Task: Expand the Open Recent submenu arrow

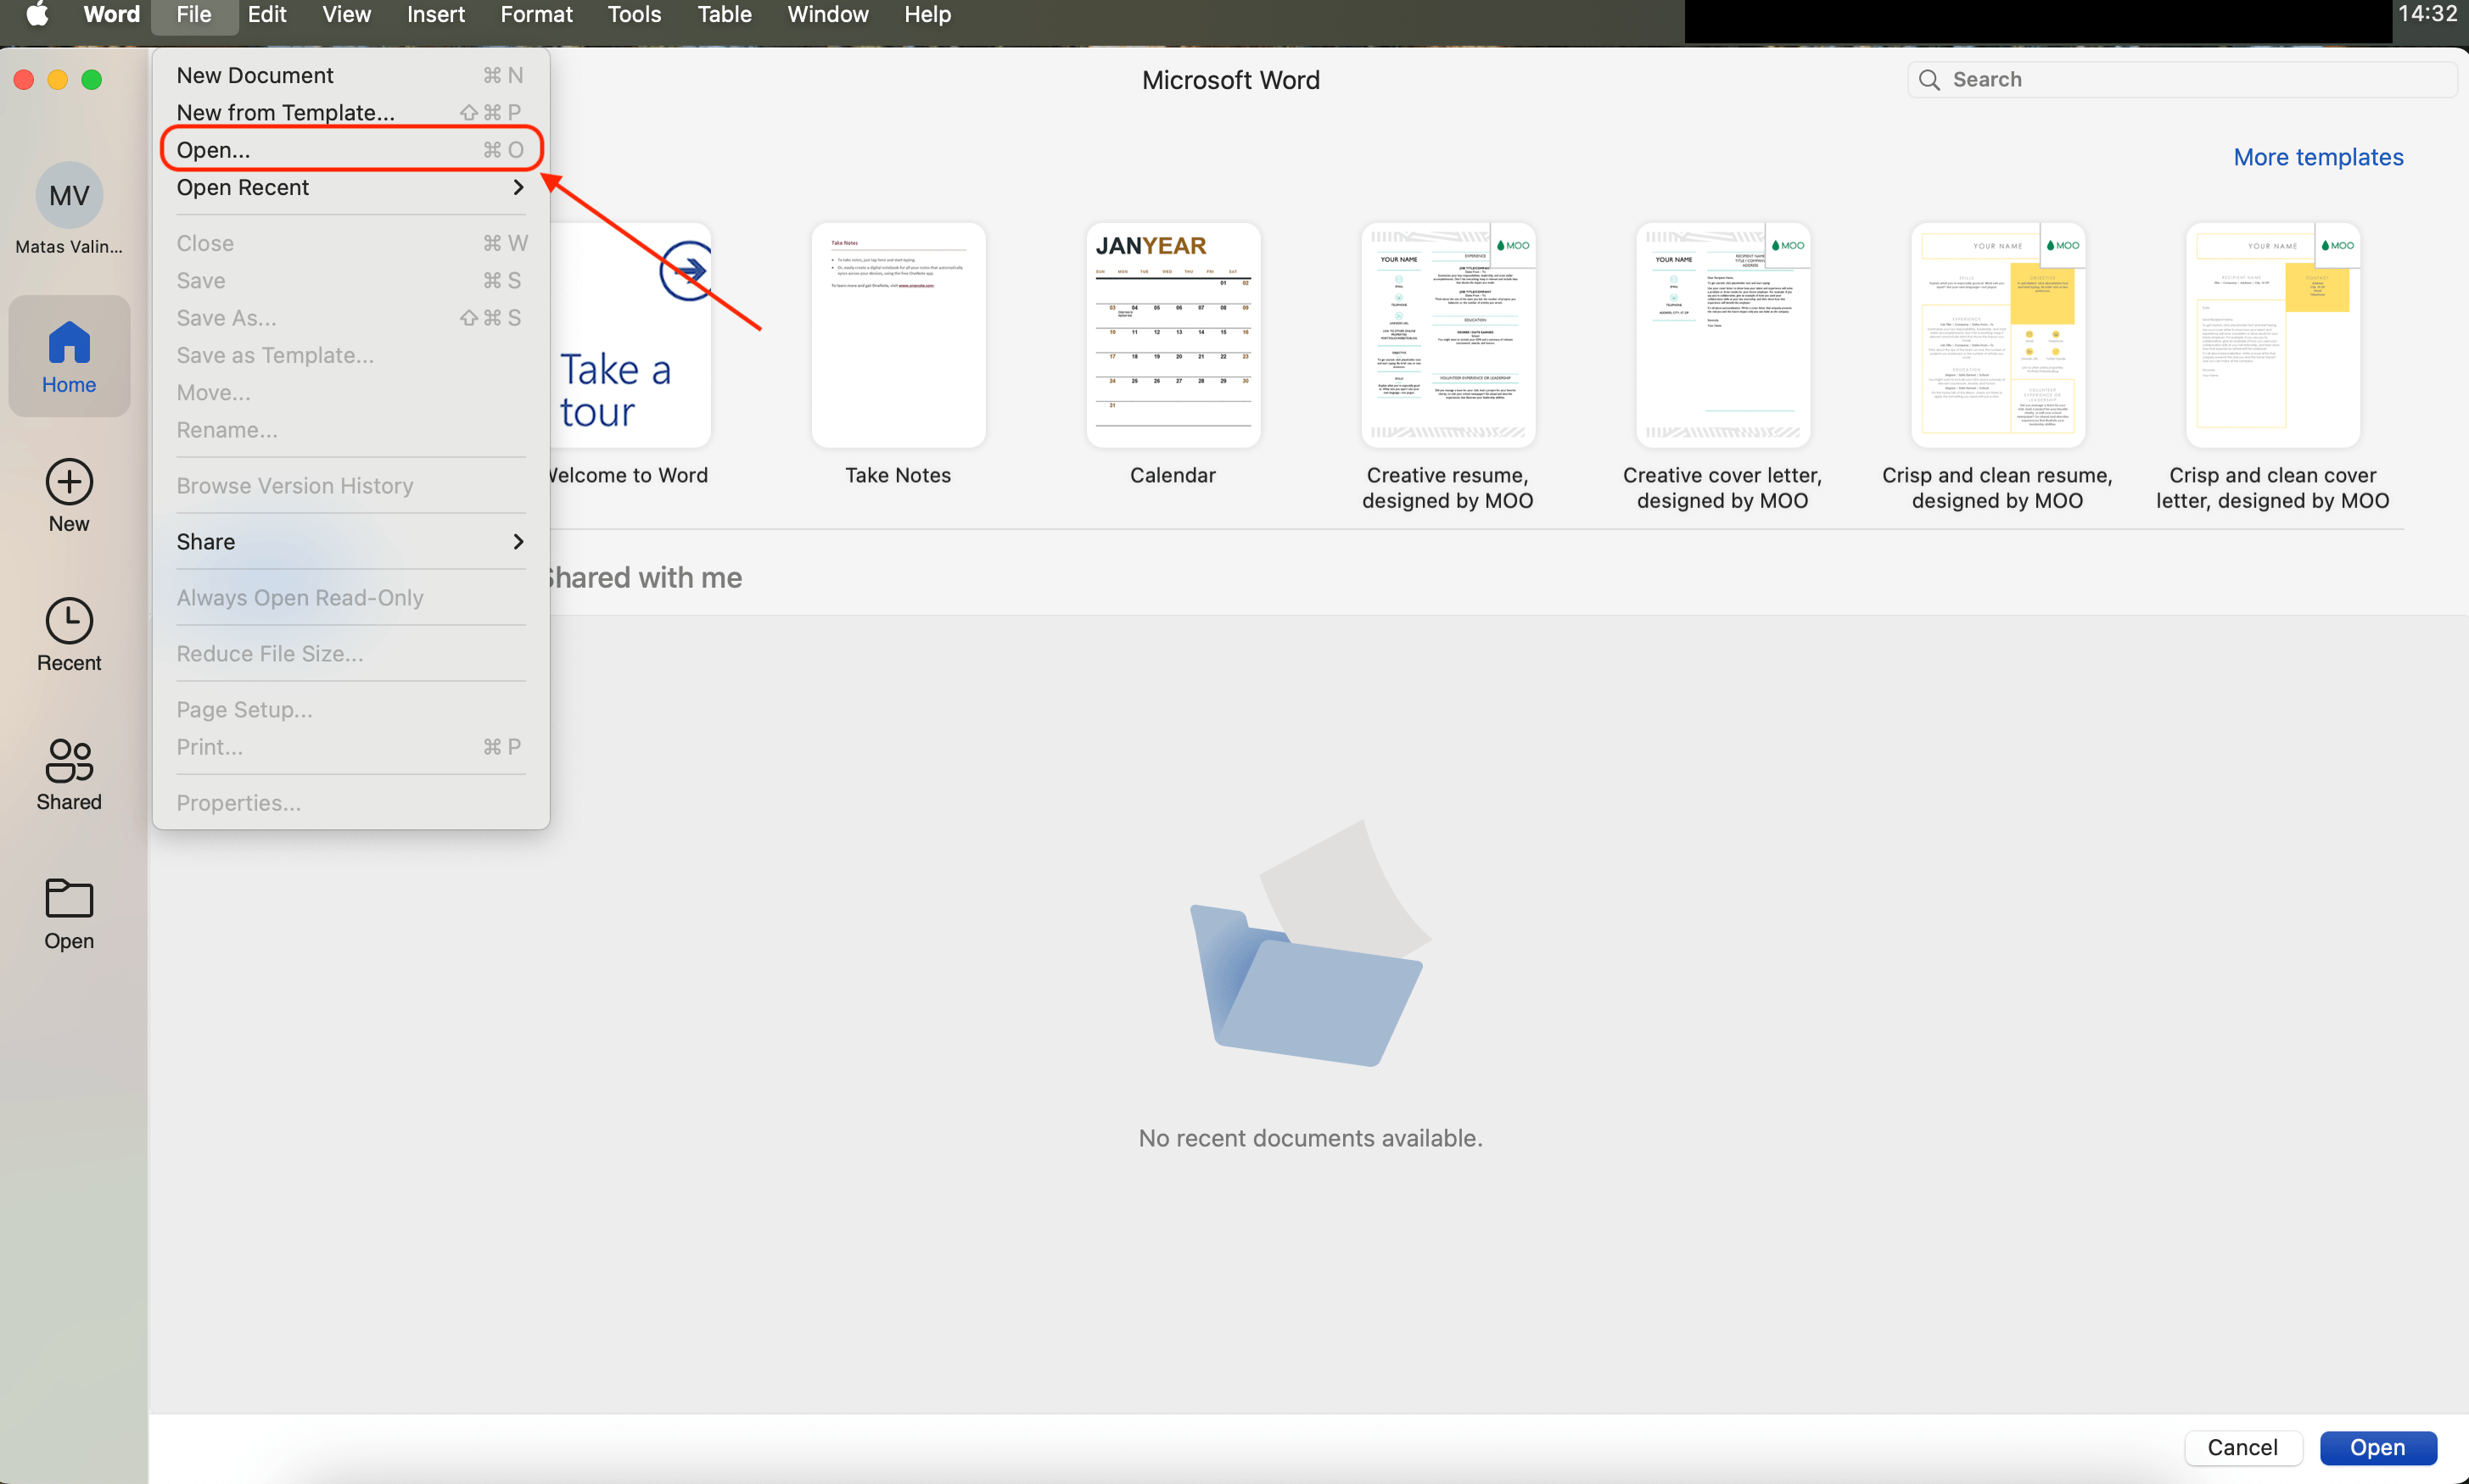Action: click(x=518, y=187)
